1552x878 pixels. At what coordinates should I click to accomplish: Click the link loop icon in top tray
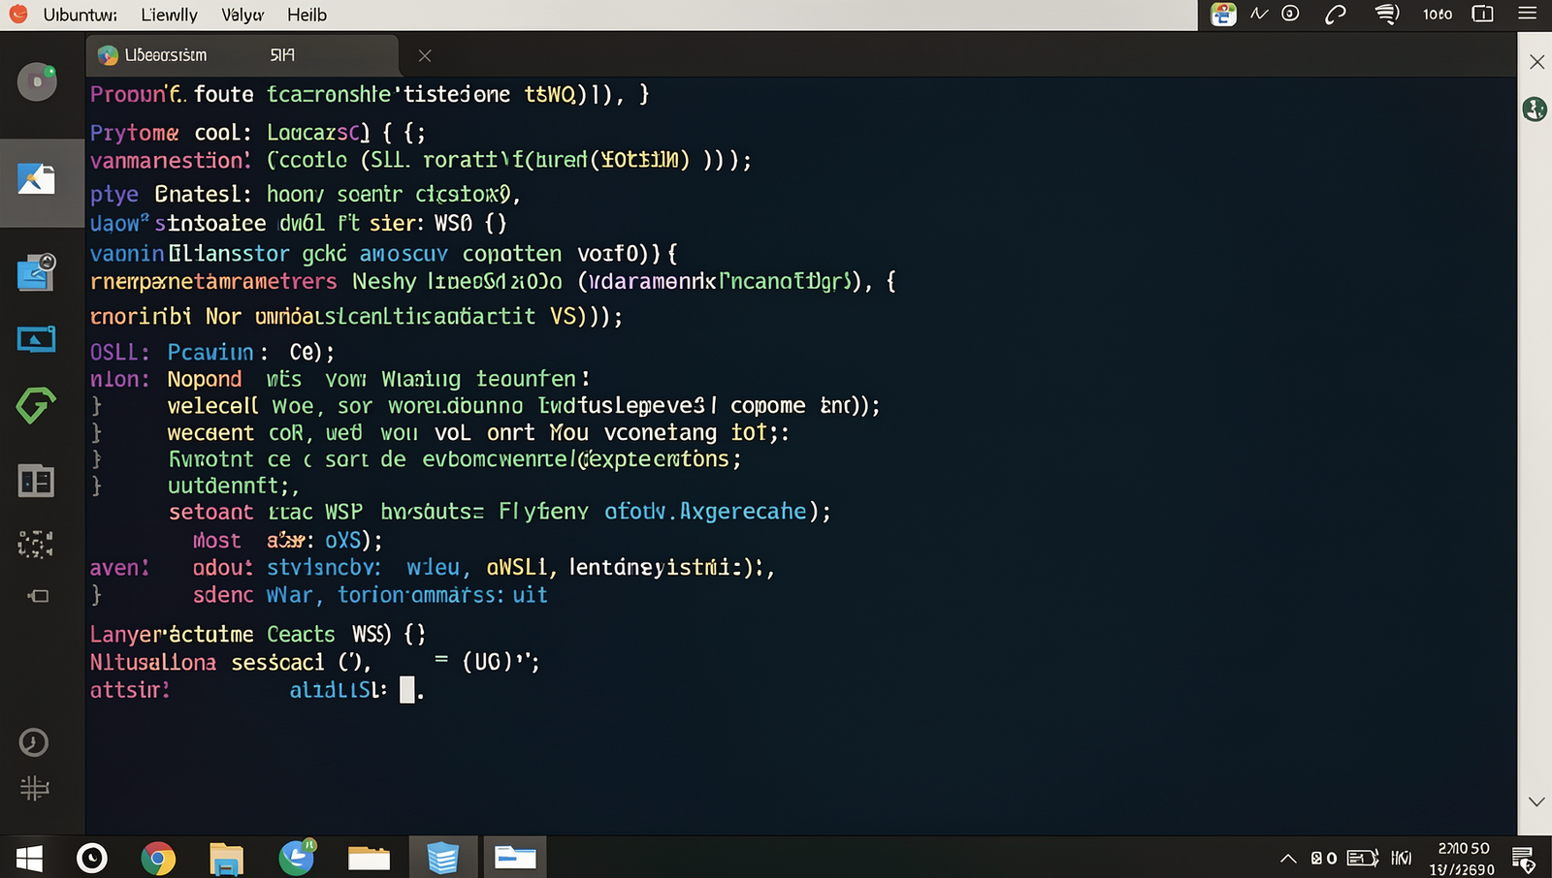[1336, 14]
